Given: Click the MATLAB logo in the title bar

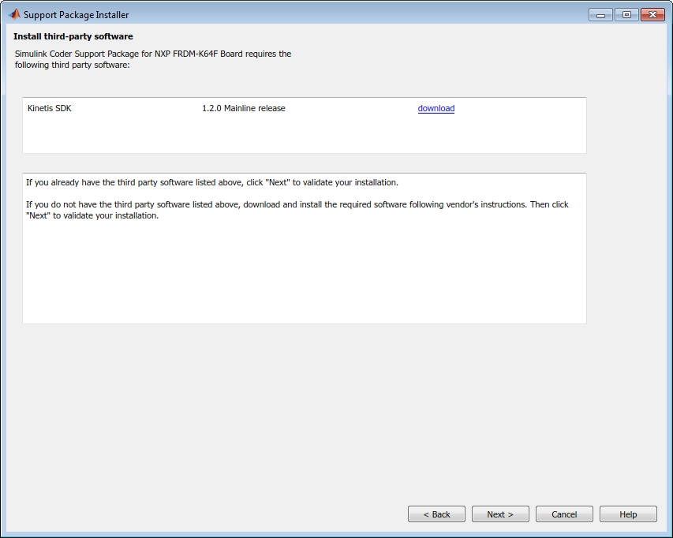Looking at the screenshot, I should [x=13, y=14].
